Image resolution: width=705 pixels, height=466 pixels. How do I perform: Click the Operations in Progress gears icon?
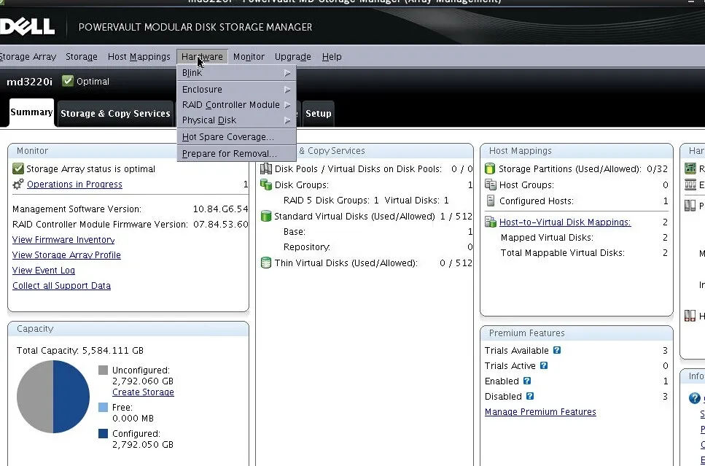coord(18,184)
